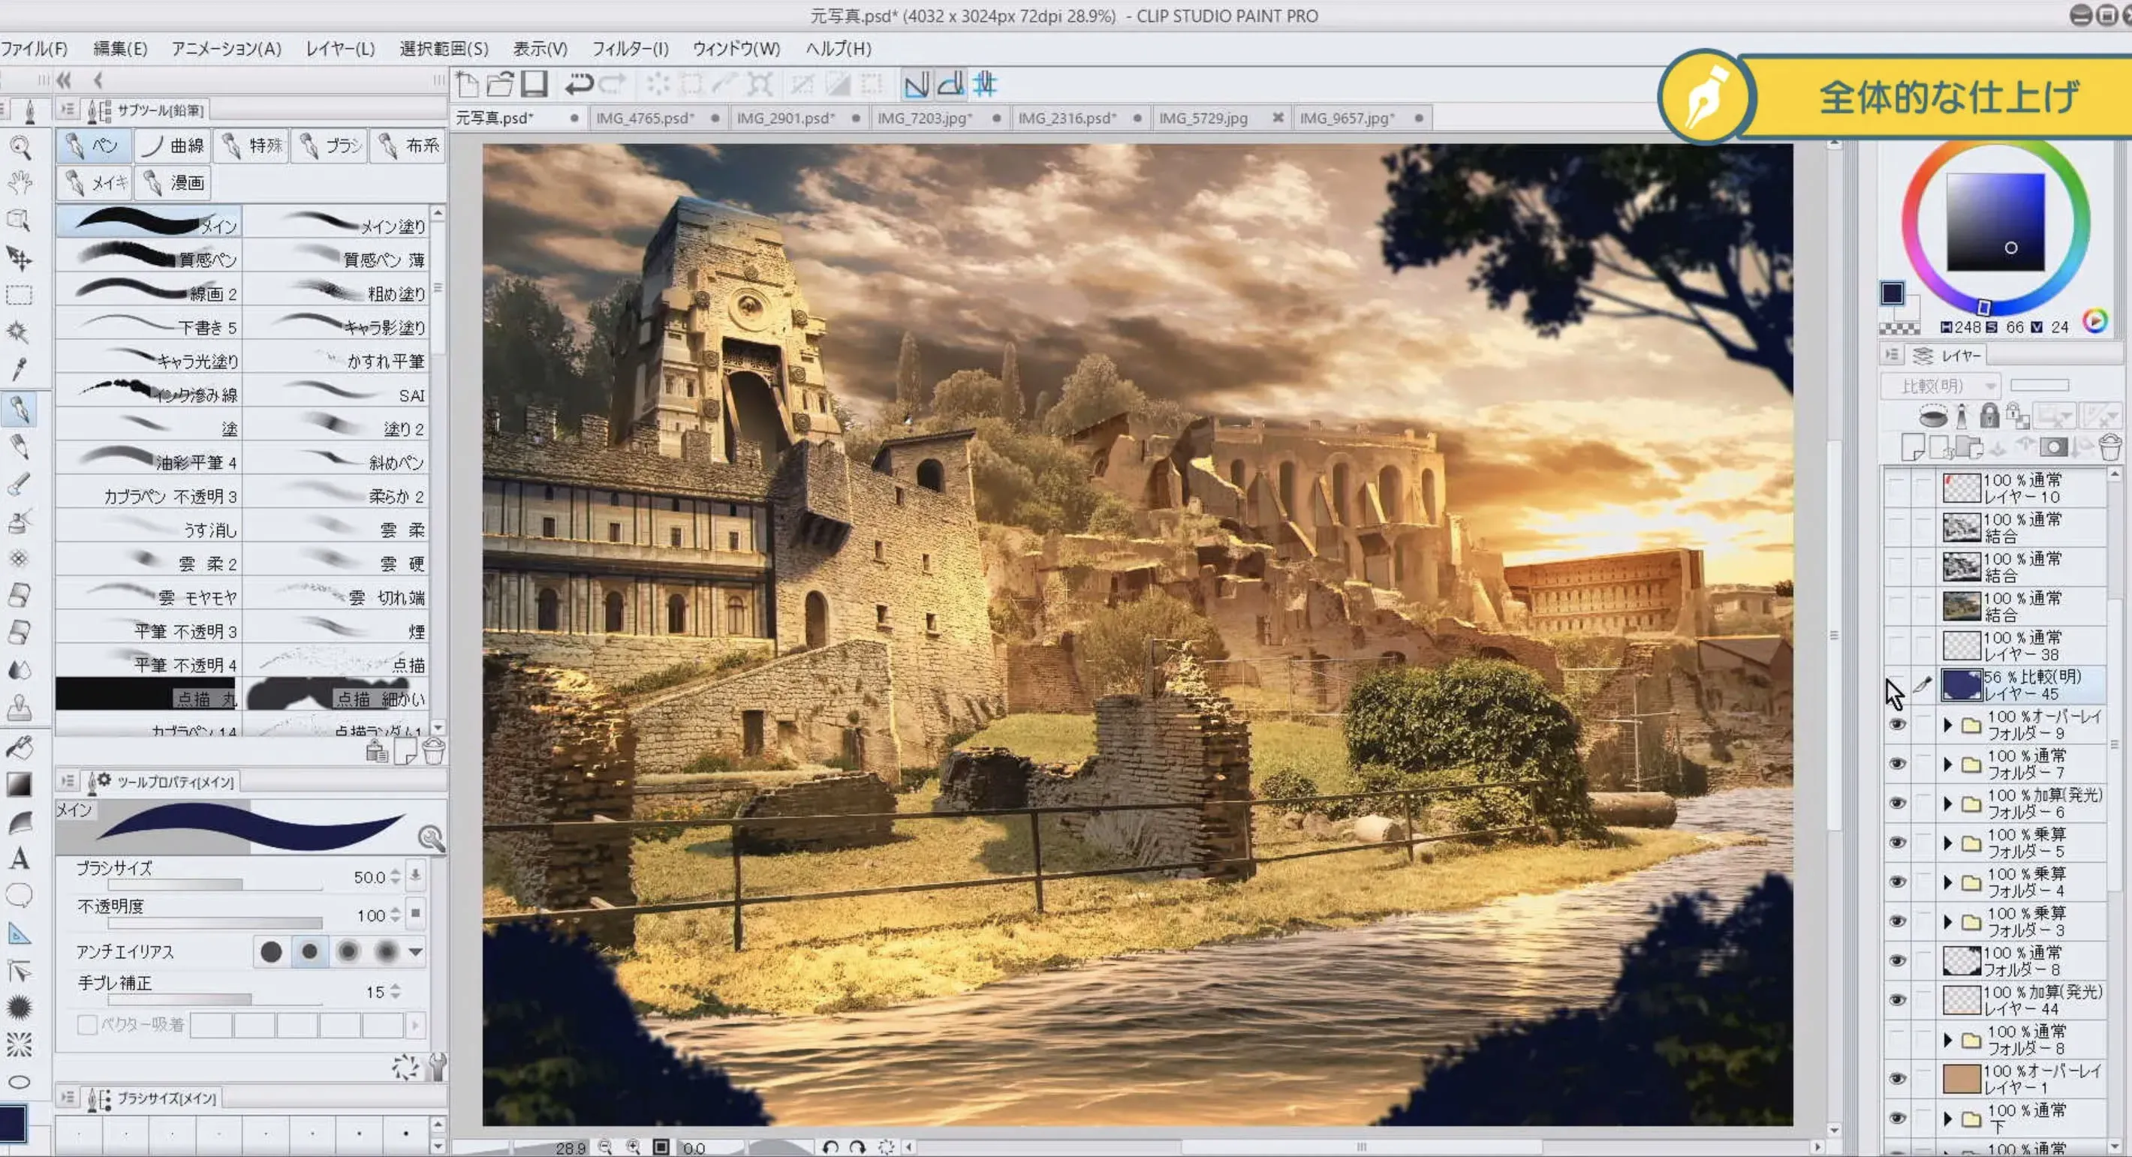Expand フォルダー 7 layer folder
Image resolution: width=2132 pixels, height=1157 pixels.
click(x=1947, y=764)
